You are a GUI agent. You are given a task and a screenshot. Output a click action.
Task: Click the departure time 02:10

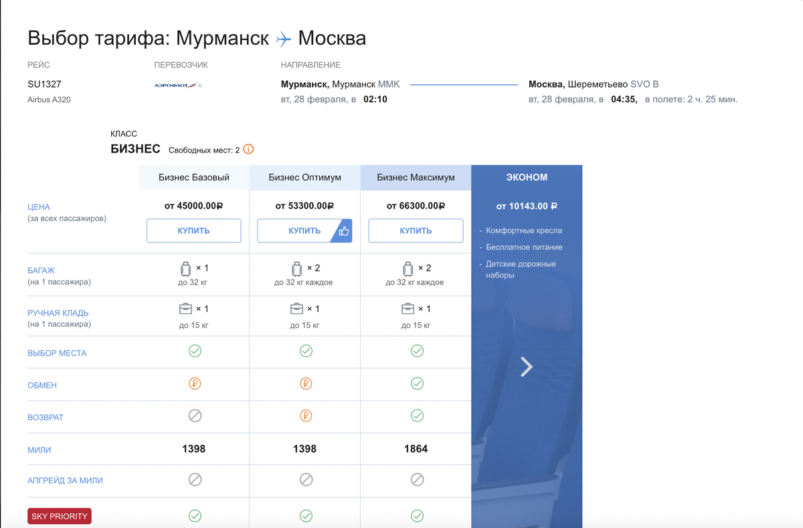point(375,100)
